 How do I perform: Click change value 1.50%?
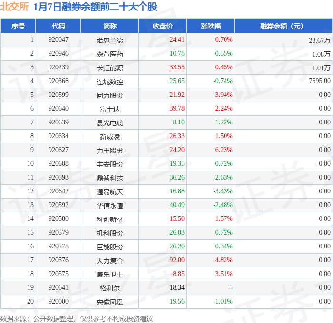click(224, 136)
